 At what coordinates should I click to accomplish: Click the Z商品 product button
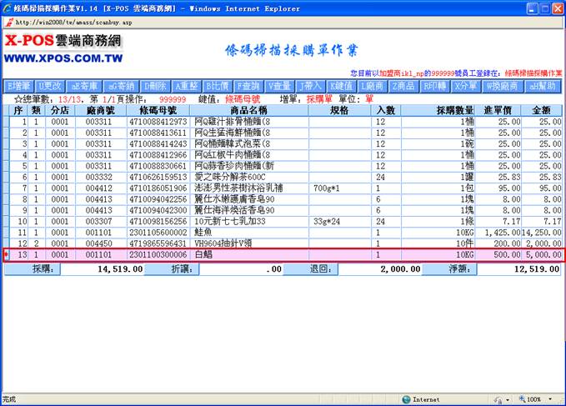point(403,86)
